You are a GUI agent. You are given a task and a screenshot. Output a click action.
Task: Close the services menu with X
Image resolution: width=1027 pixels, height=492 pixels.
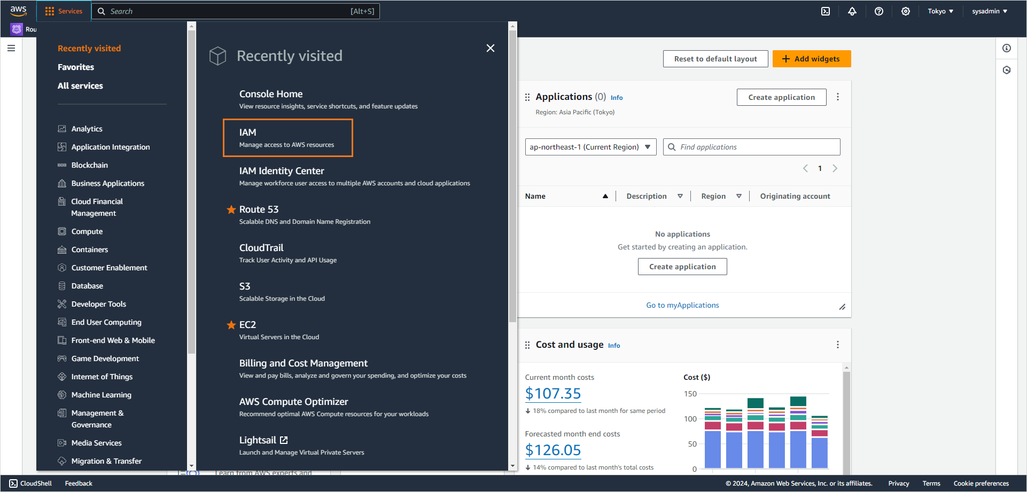[491, 48]
